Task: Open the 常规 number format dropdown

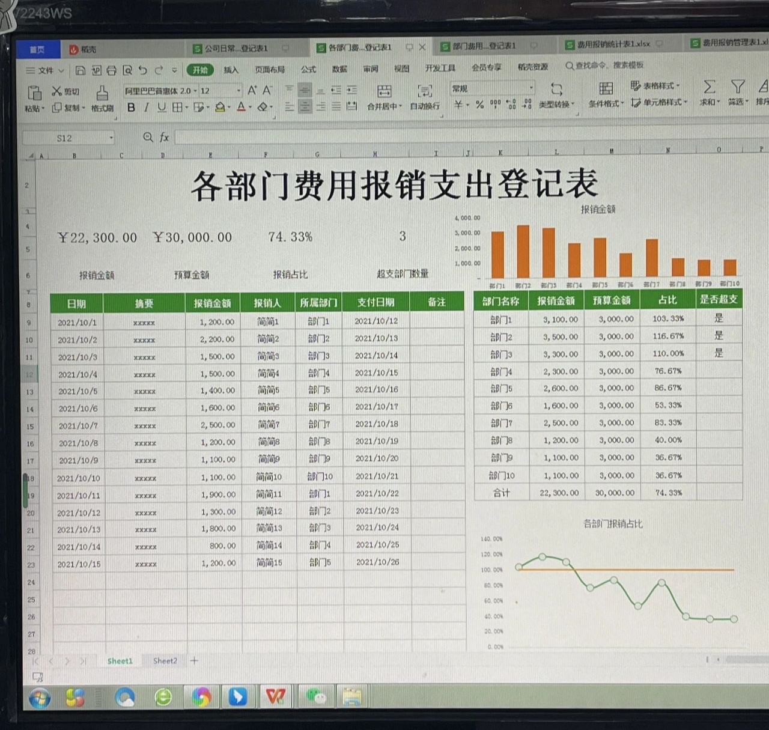Action: tap(530, 88)
